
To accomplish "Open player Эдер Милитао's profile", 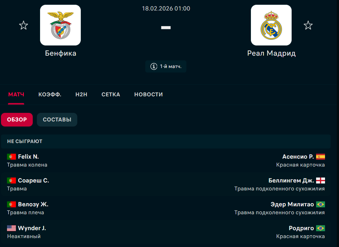I will [292, 204].
